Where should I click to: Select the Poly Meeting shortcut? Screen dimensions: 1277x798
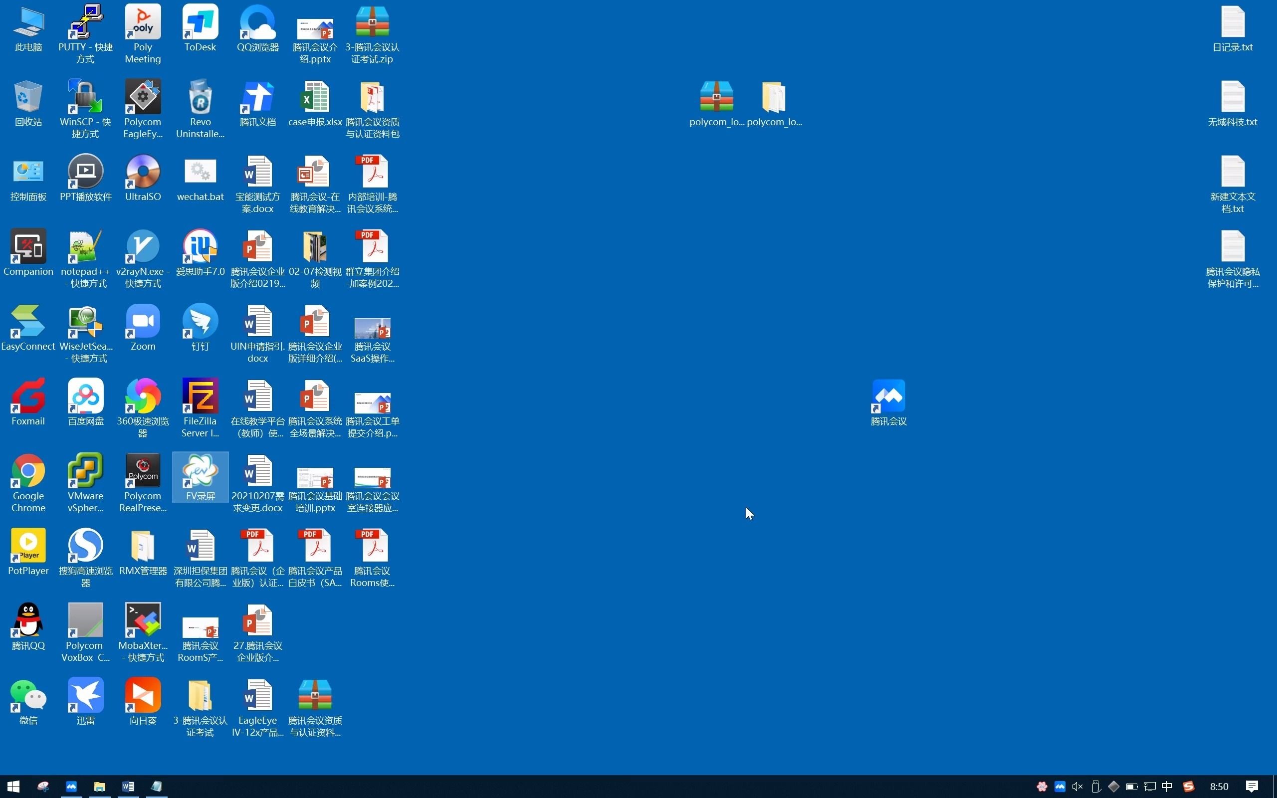coord(143,23)
